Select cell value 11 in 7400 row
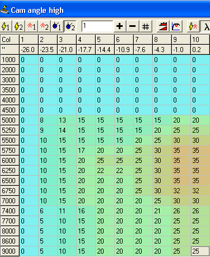Screen dimensions: 210x257 (x=67, y=211)
